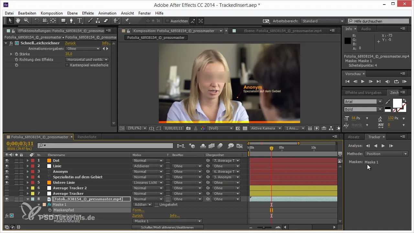
Task: Show the Average Tracker 2 layer
Action: 7,188
